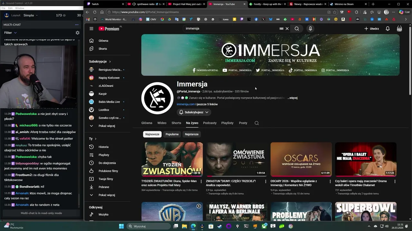Open Subskrybujesz notification dropdown
Screen dimensions: 412x231
tap(194, 112)
